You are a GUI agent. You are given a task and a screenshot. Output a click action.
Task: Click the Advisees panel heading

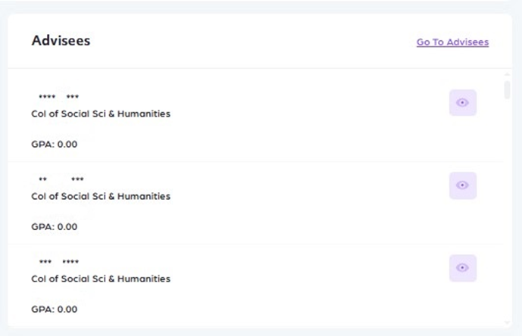tap(61, 41)
